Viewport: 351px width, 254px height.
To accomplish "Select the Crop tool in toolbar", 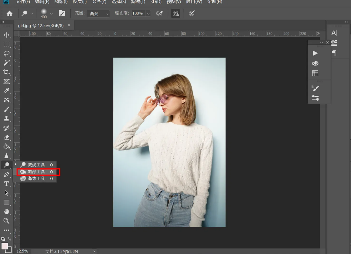I will [x=6, y=72].
